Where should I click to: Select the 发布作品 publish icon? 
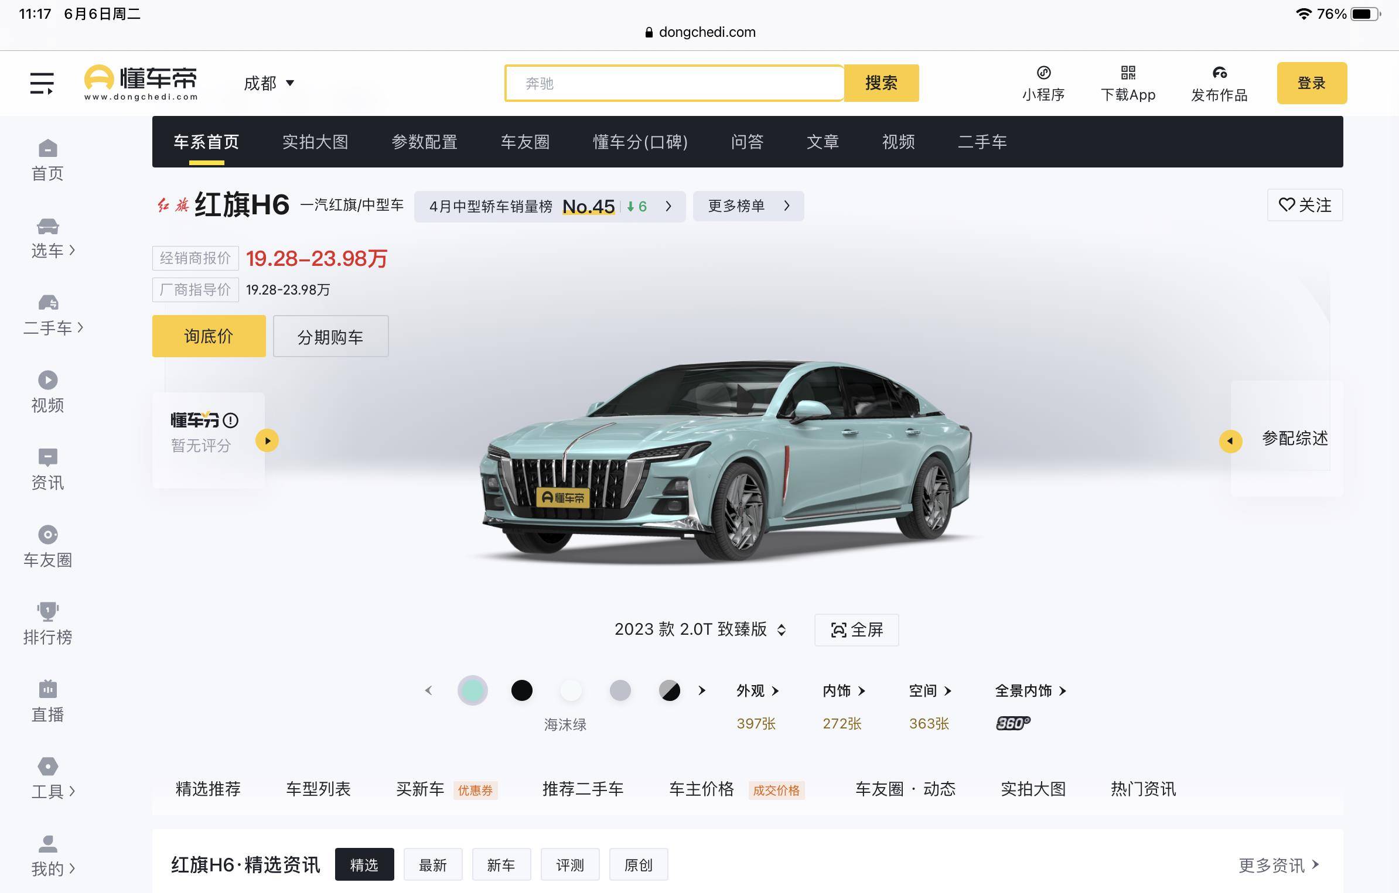click(x=1219, y=83)
